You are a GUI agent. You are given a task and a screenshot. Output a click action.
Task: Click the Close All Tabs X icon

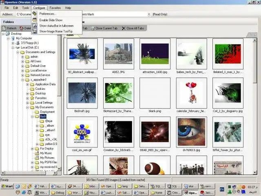coord(124,28)
